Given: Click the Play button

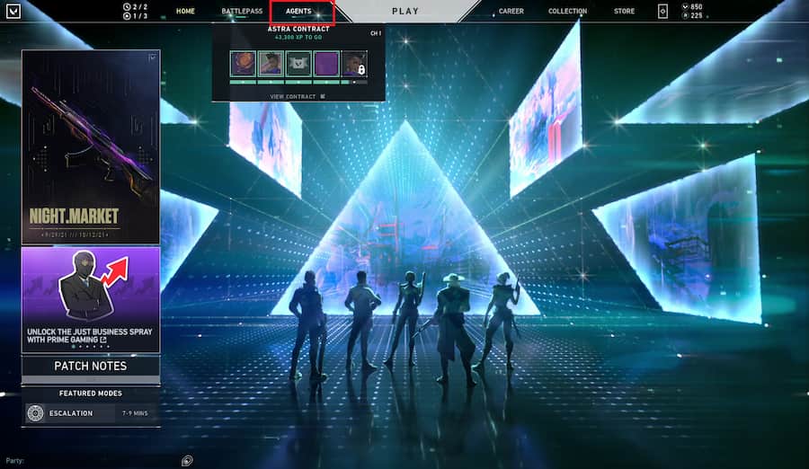Looking at the screenshot, I should [405, 11].
